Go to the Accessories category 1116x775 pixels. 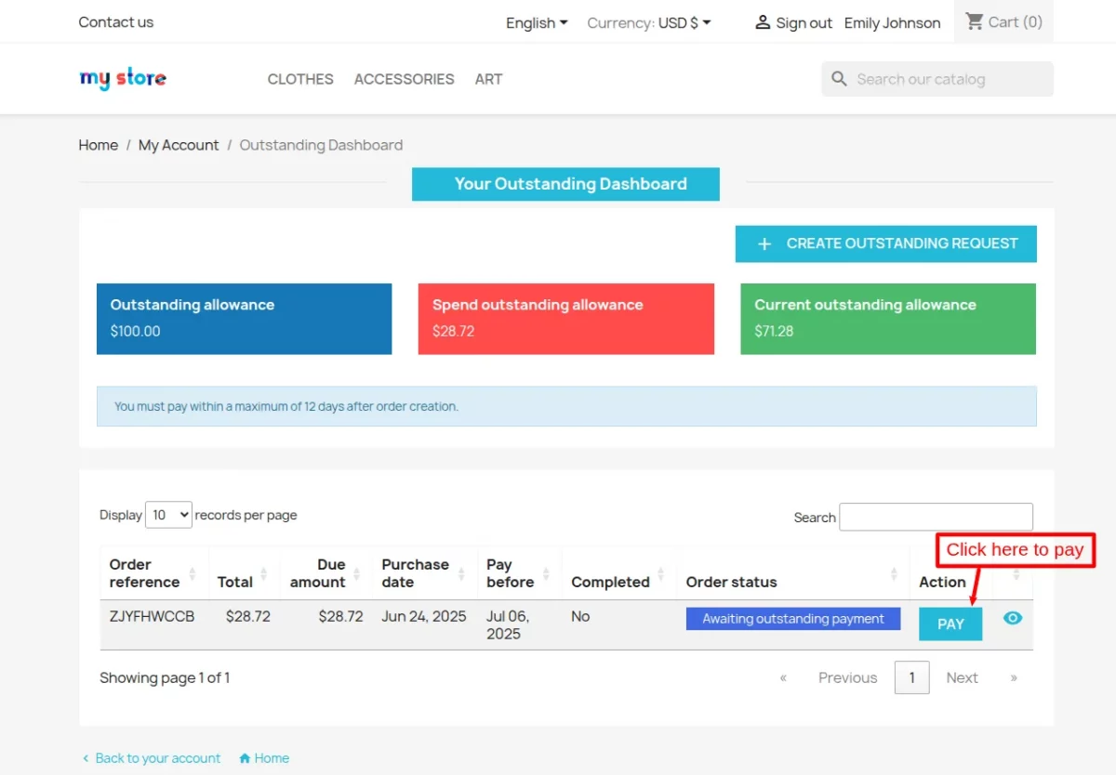point(404,79)
